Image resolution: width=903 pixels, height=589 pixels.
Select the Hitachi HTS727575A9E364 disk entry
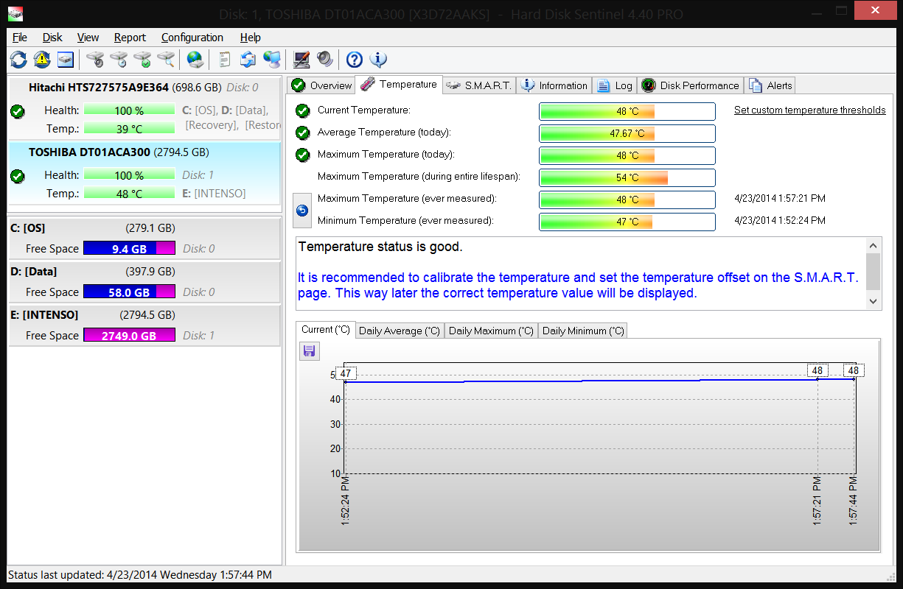144,107
